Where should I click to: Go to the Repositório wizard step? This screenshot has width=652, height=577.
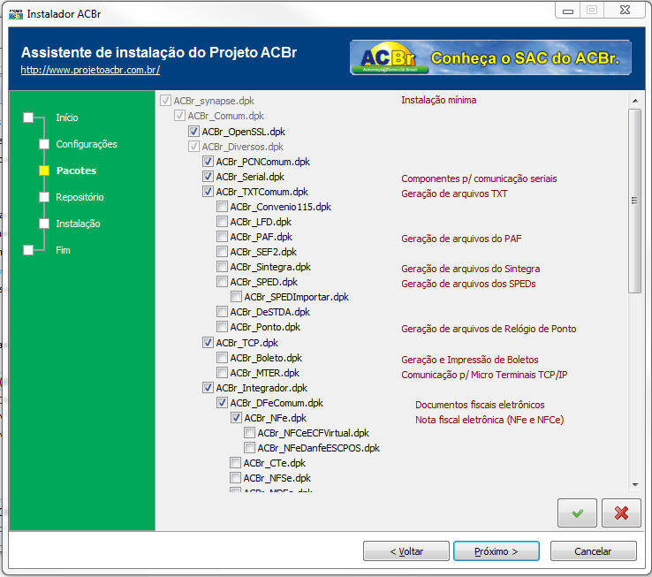[x=80, y=197]
